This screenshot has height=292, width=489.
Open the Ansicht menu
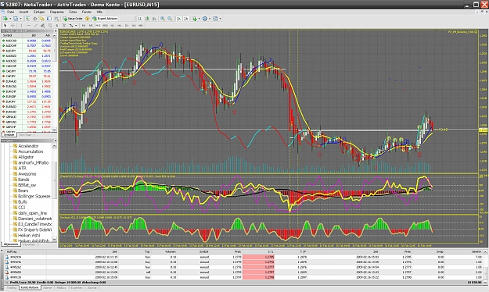tap(23, 12)
